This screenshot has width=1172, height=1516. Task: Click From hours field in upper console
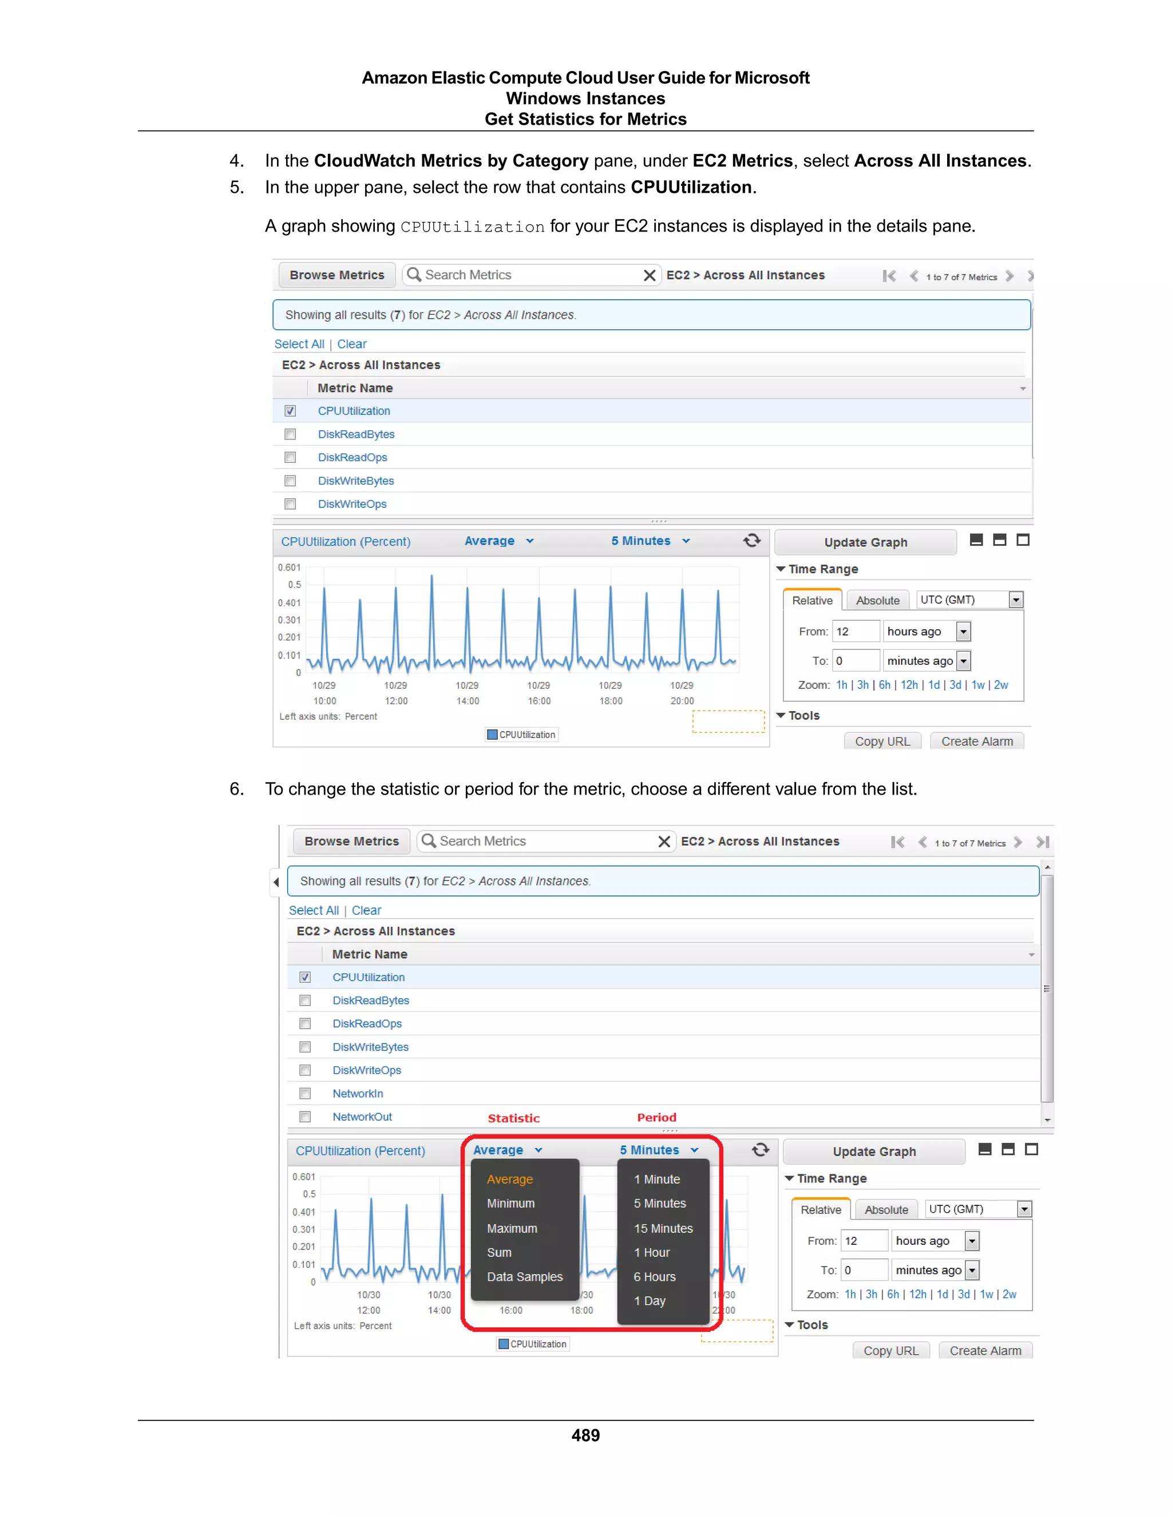click(x=856, y=631)
